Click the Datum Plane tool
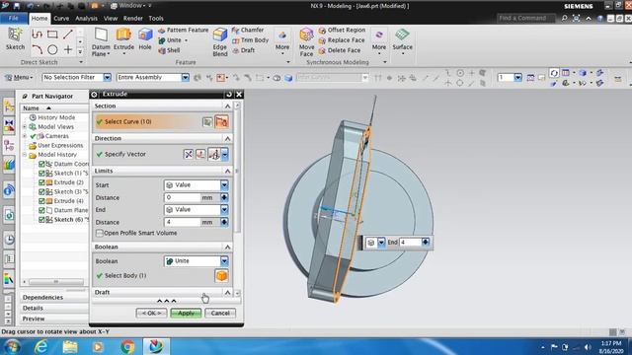 [x=101, y=41]
